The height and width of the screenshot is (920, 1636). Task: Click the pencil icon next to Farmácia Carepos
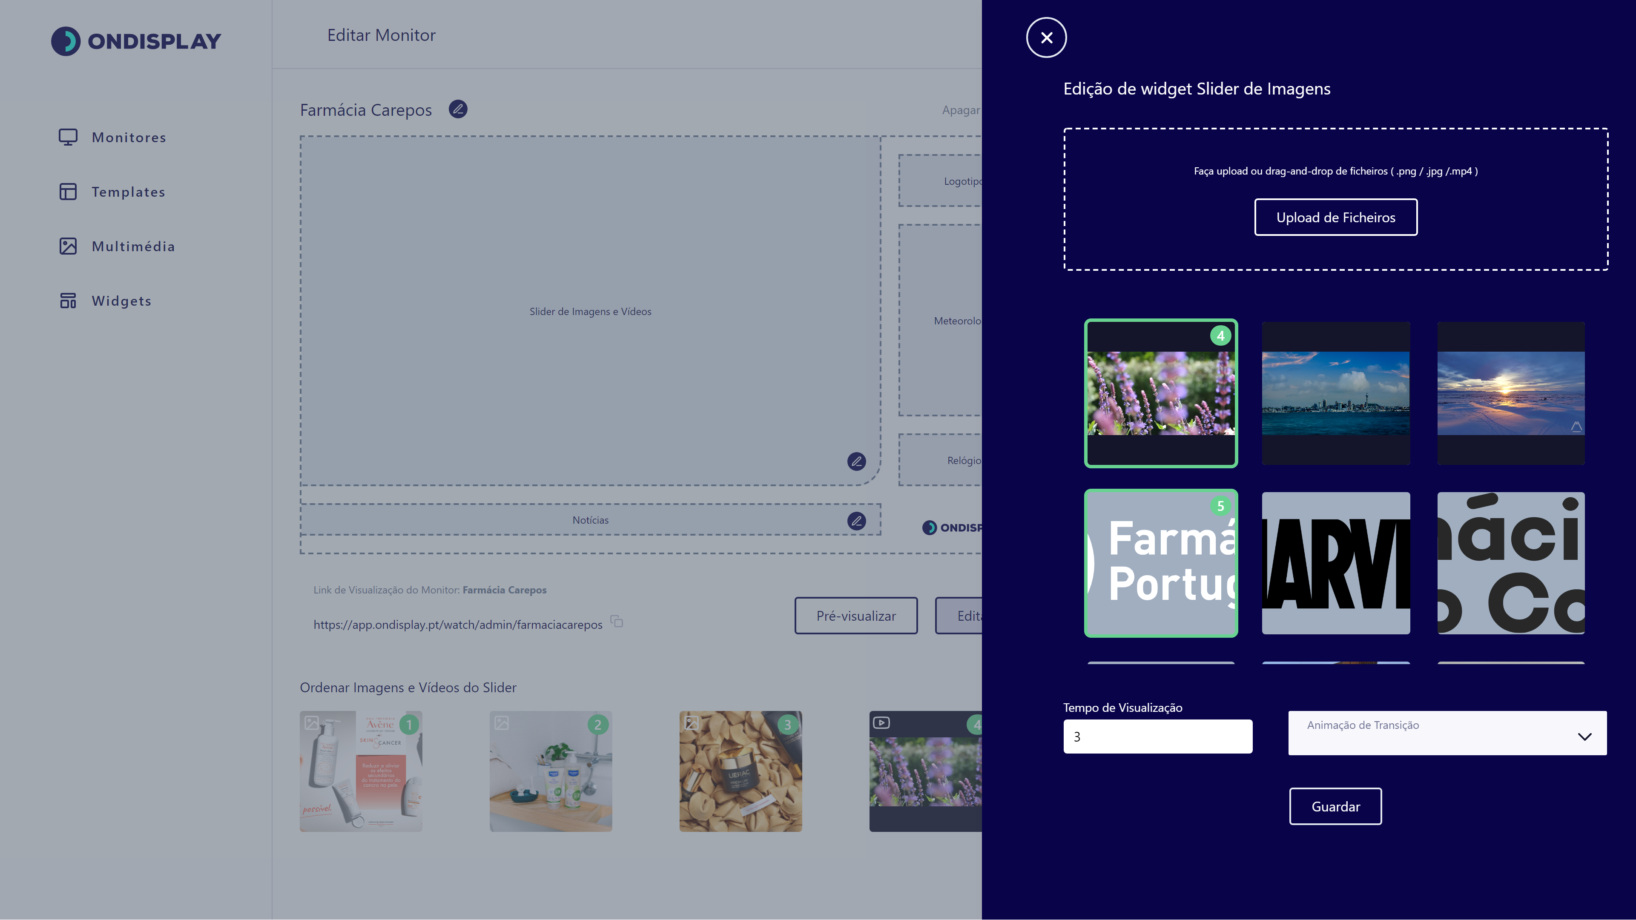click(458, 109)
